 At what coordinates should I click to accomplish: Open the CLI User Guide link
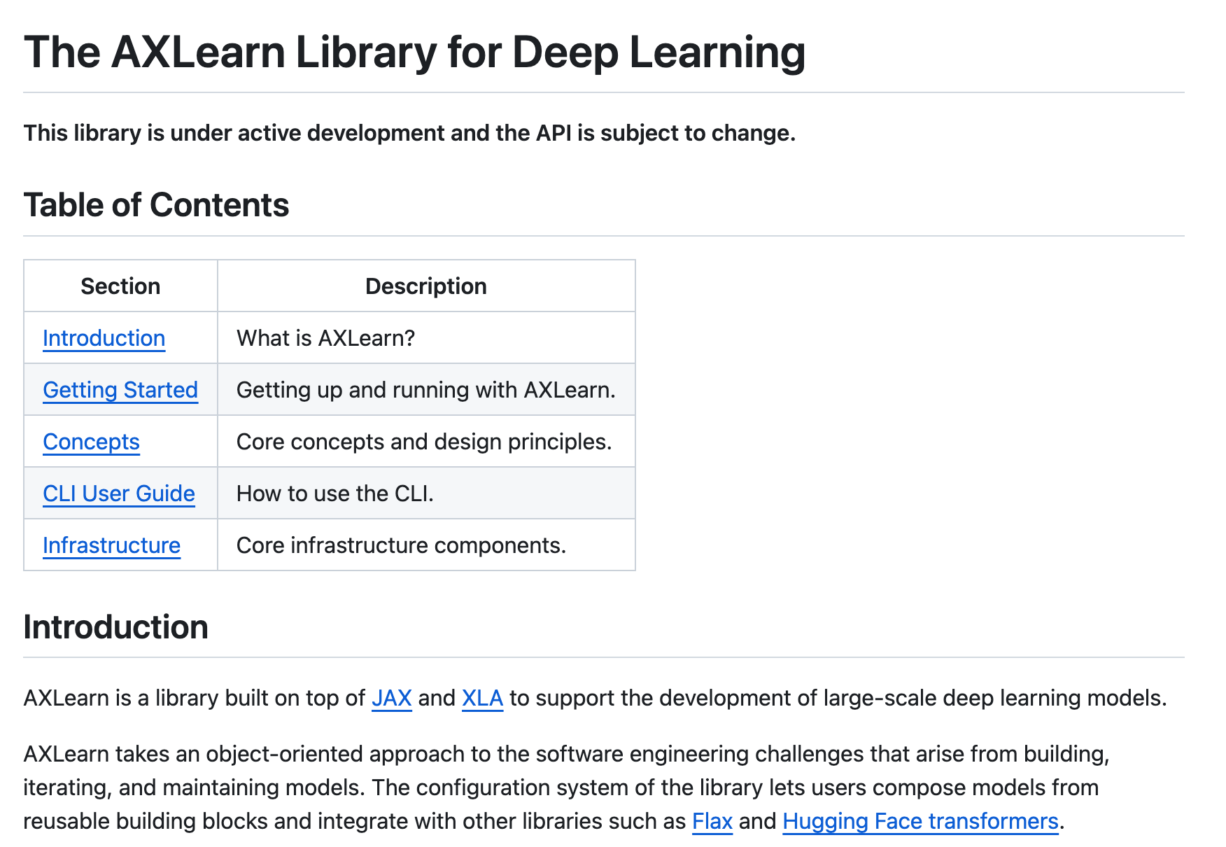[119, 493]
